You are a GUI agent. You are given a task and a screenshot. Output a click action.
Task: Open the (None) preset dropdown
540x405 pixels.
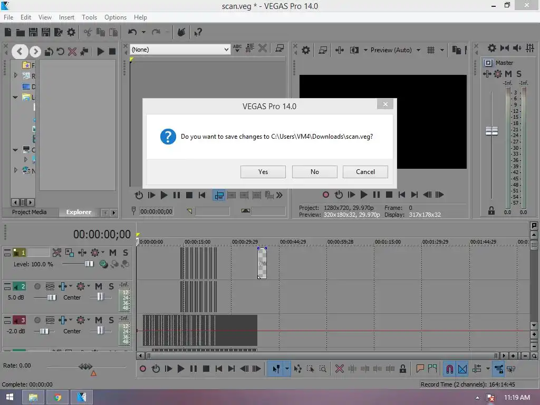[x=226, y=50]
